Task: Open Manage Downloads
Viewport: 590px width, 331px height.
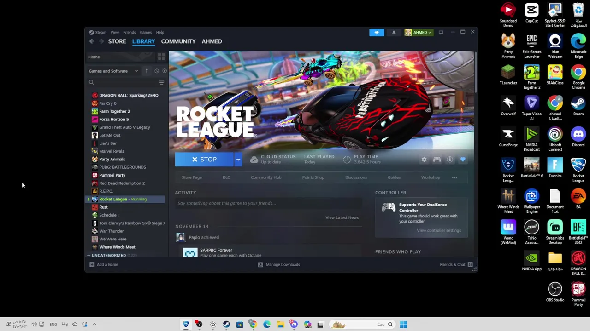Action: pyautogui.click(x=279, y=265)
